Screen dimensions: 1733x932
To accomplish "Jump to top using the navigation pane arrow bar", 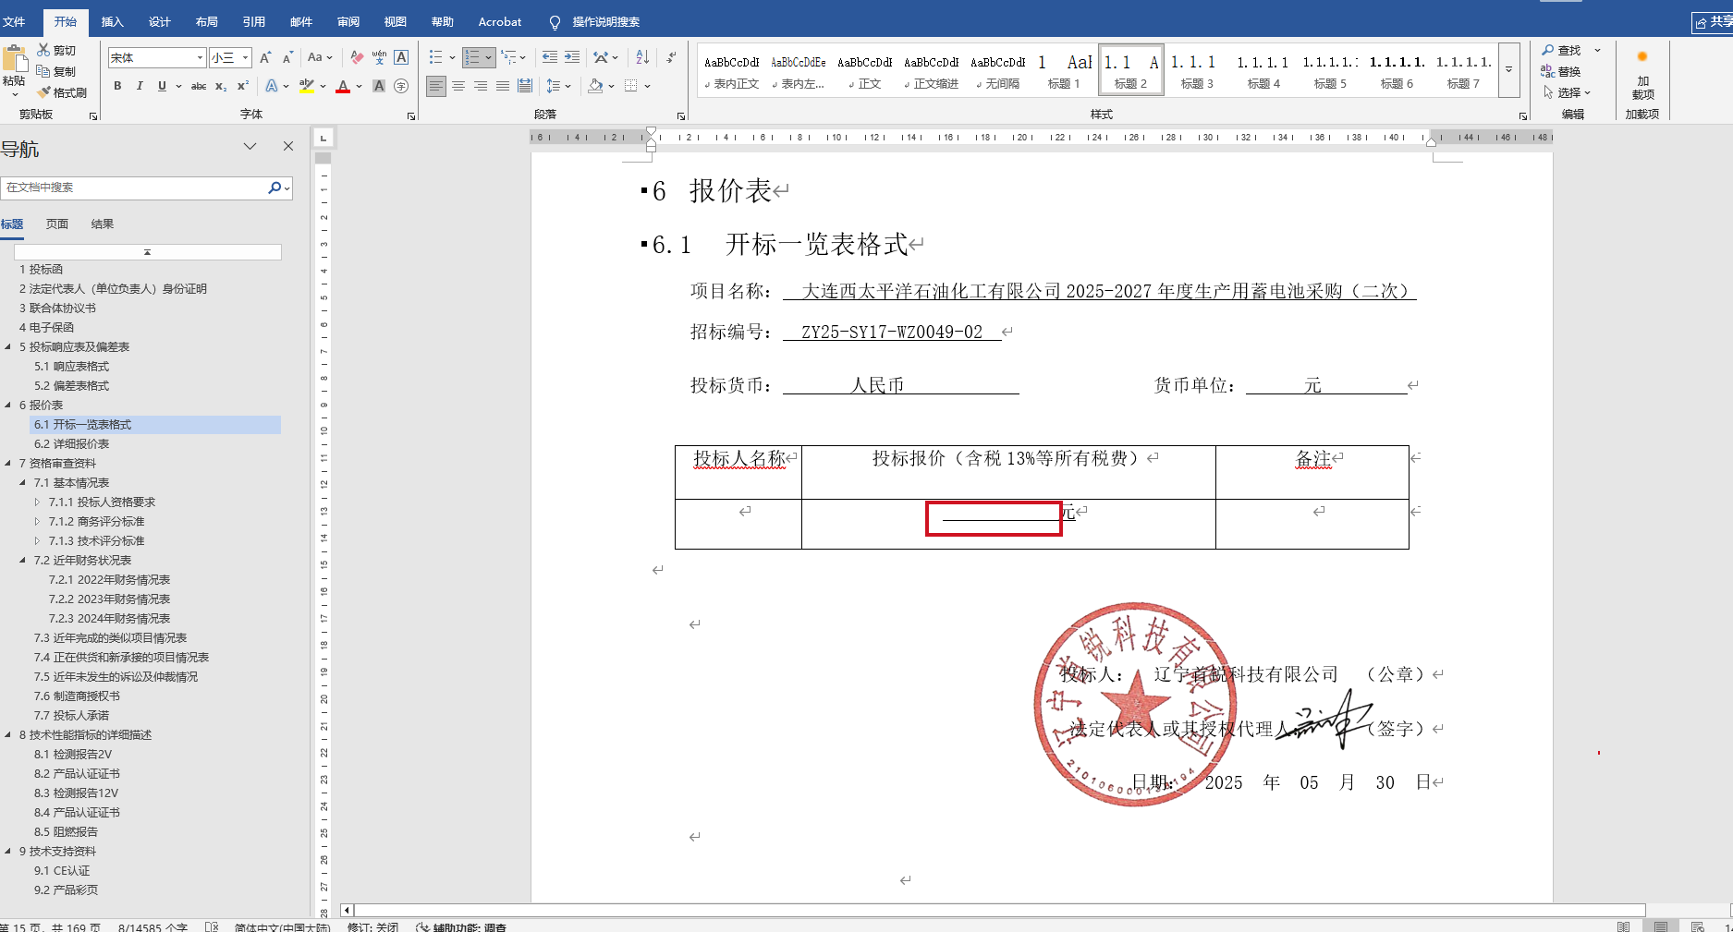I will 147,252.
